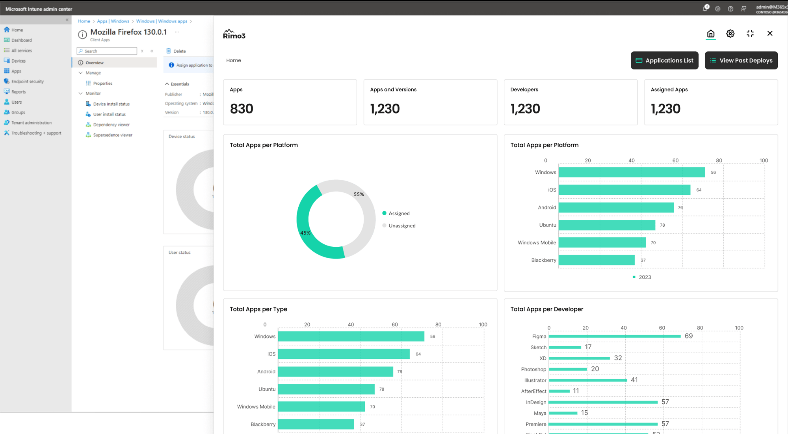Screen dimensions: 788x434
Task: Open Apps in Intune sidebar
Action: [16, 71]
